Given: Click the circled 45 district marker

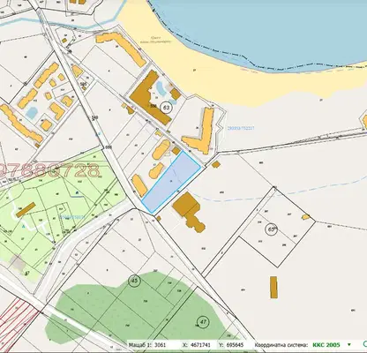Looking at the screenshot, I should pyautogui.click(x=134, y=281).
